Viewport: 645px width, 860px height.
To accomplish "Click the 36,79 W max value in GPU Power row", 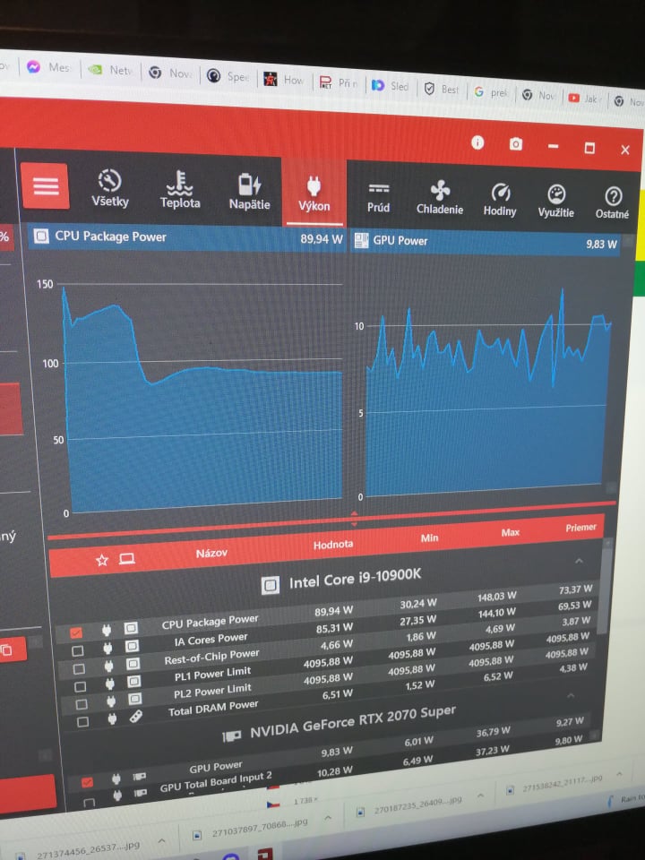I will point(493,731).
